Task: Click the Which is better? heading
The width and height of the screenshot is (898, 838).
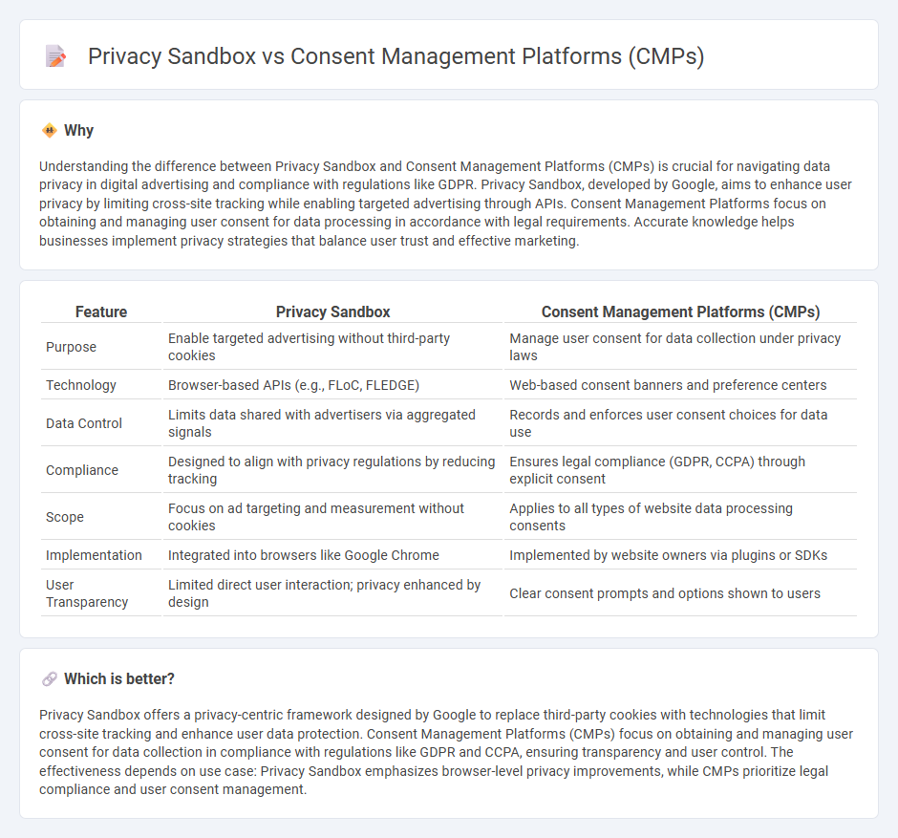Action: point(119,678)
